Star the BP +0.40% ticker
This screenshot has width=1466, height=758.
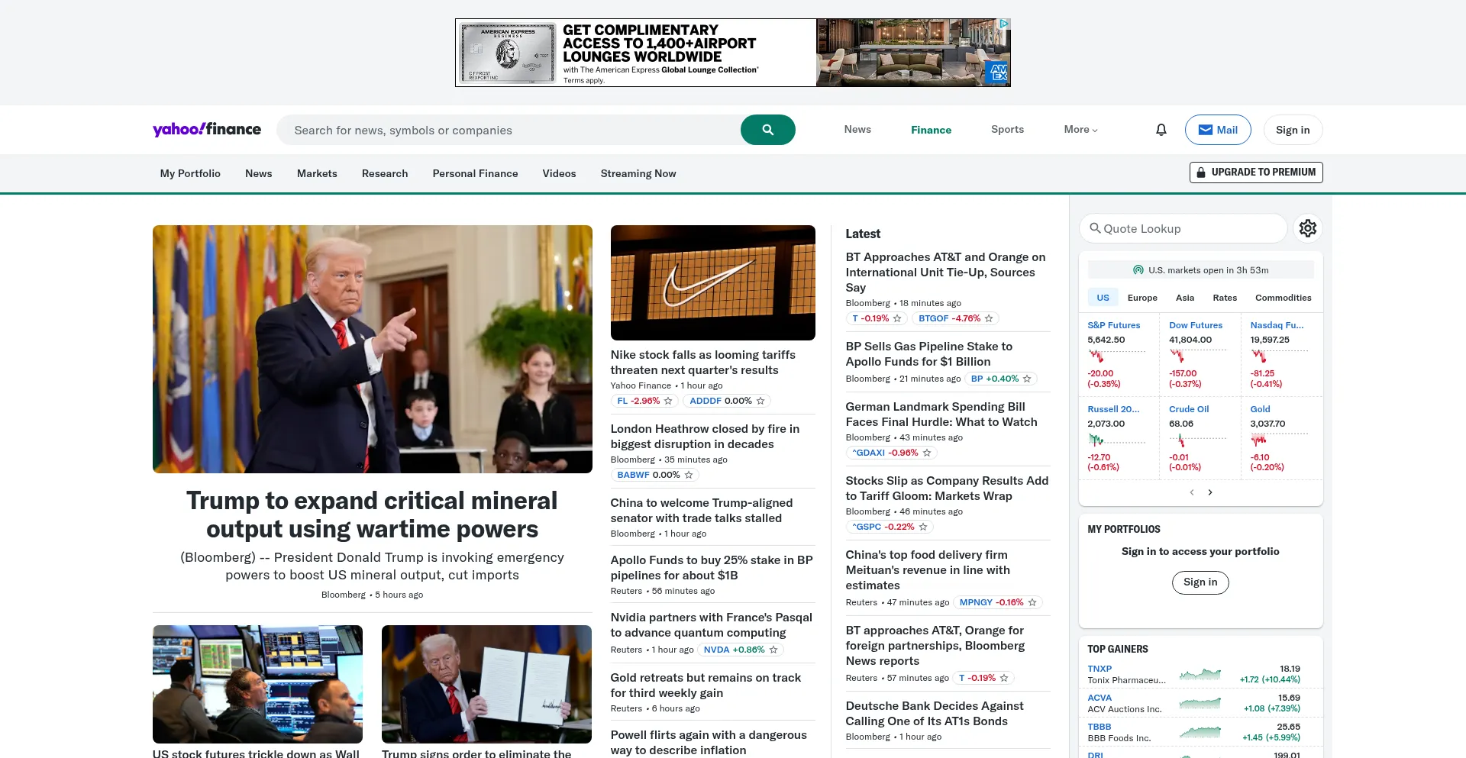pyautogui.click(x=1027, y=379)
